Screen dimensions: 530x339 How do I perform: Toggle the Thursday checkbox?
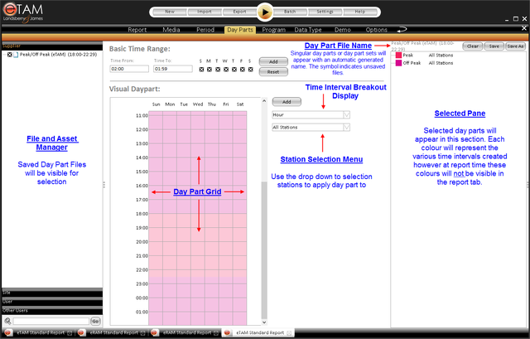pyautogui.click(x=234, y=70)
